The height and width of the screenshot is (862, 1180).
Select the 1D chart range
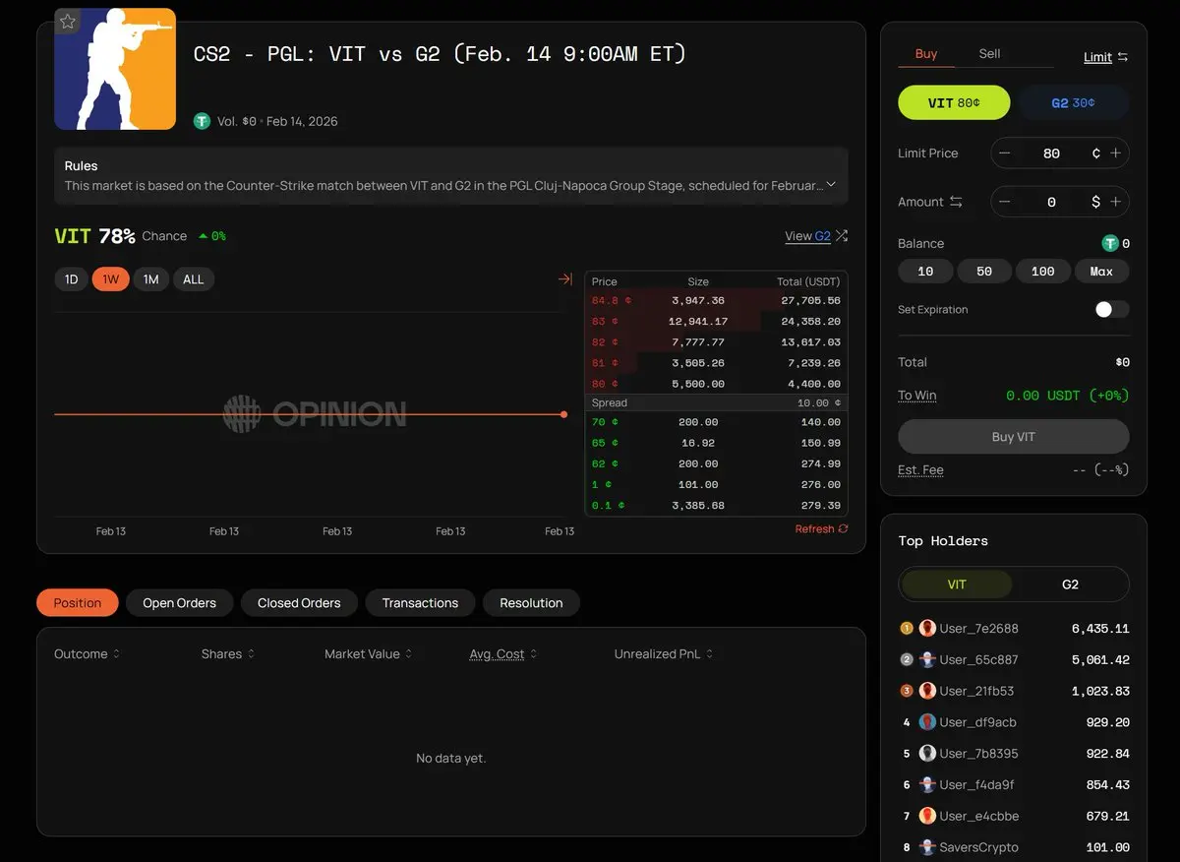72,279
